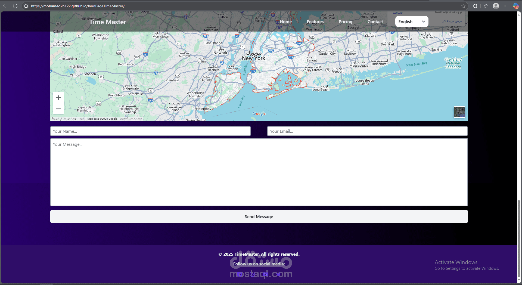Go to the Home nav link
The image size is (522, 285).
click(286, 22)
